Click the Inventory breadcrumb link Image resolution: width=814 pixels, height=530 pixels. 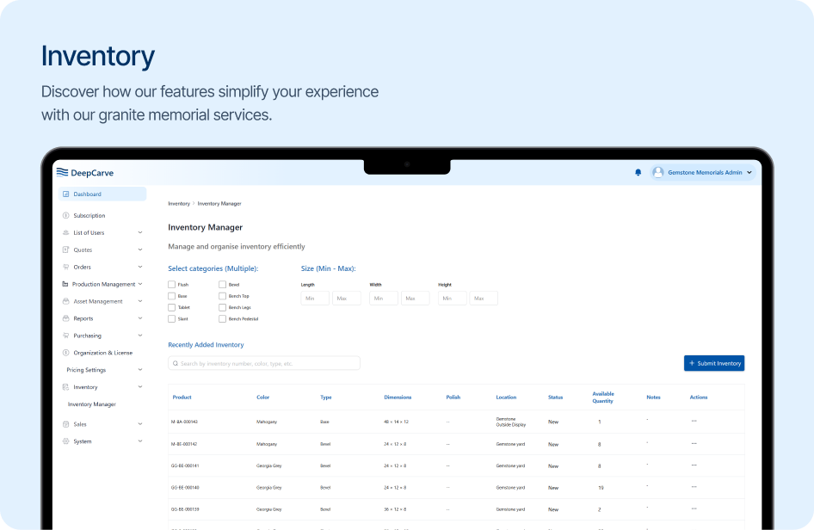tap(179, 204)
